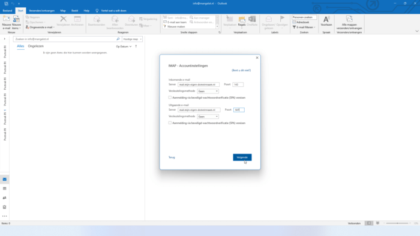Show the Alles message filter
Image resolution: width=420 pixels, height=236 pixels.
20,46
